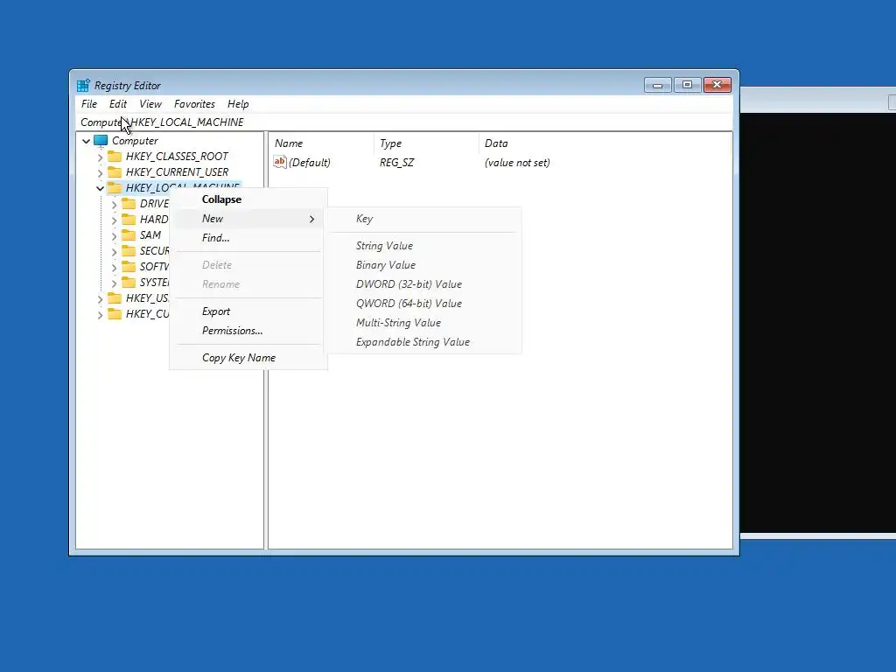Click the HKEY_US folder icon
Viewport: 896px width, 672px height.
coord(115,298)
